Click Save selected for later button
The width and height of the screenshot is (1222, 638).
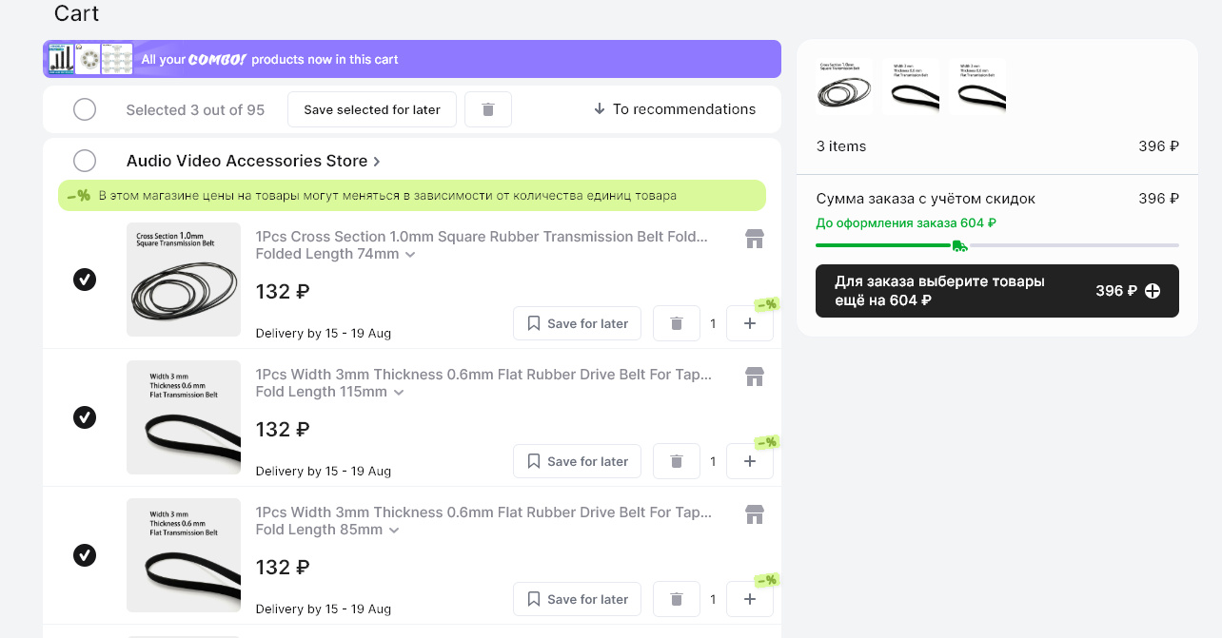372,109
